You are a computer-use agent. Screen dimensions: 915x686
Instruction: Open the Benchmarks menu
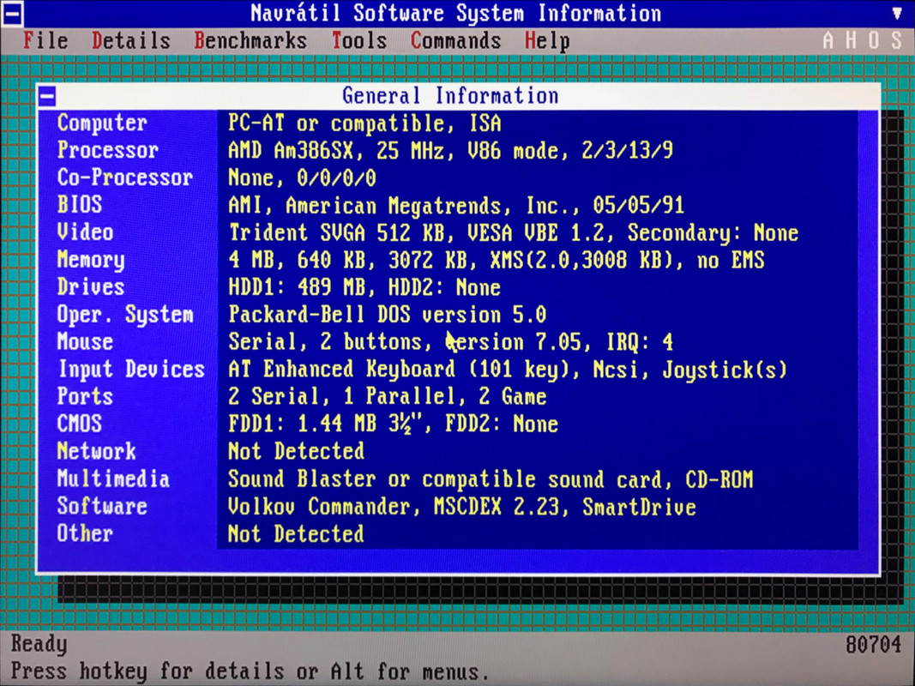(x=250, y=41)
